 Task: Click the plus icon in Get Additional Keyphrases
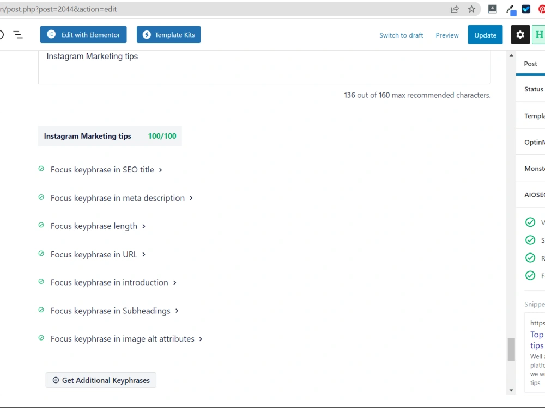[x=56, y=380]
